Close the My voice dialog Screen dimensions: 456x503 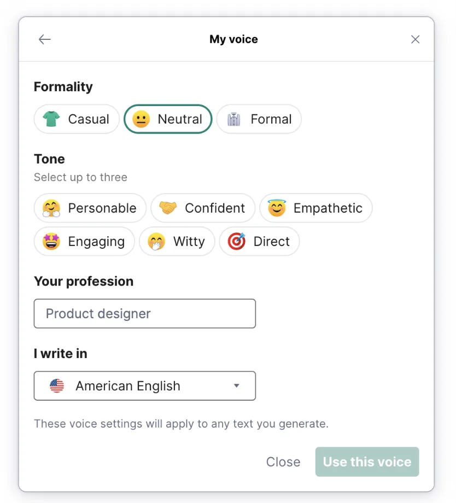point(416,39)
